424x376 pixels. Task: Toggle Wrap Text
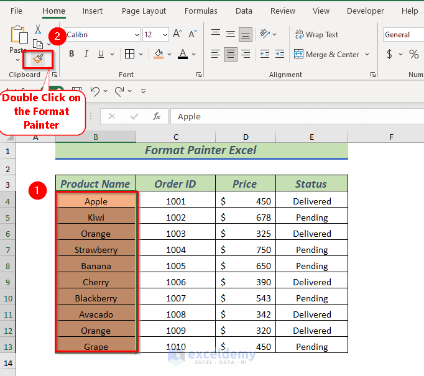coord(316,35)
